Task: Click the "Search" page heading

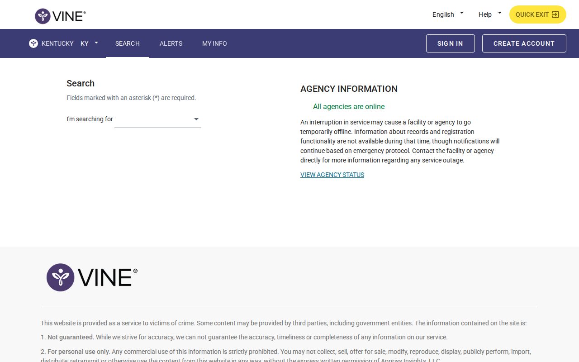Action: [x=81, y=83]
